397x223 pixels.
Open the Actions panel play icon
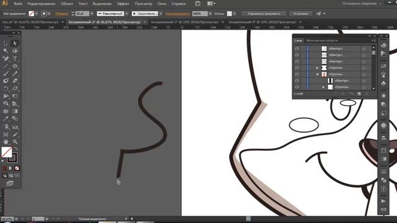383,201
